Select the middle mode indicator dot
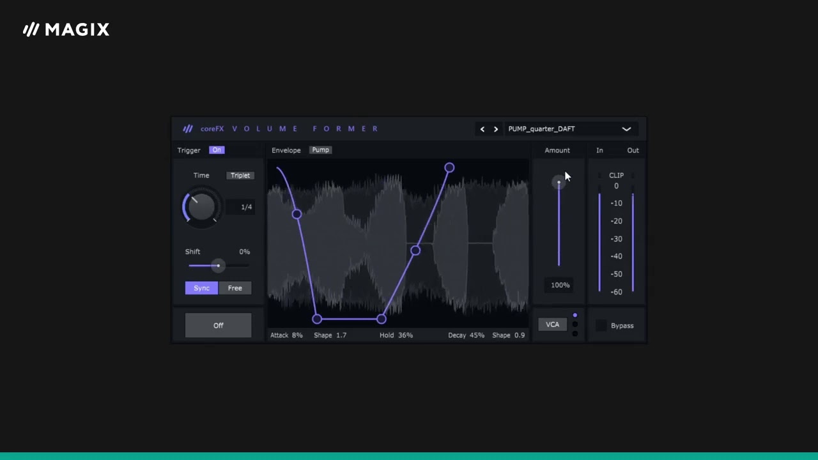 coord(575,325)
